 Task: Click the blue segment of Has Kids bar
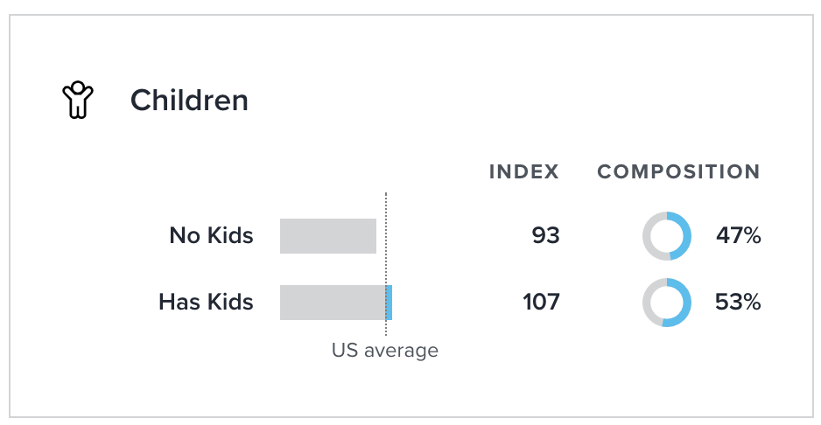(389, 303)
